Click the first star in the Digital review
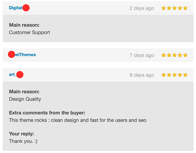The image size is (196, 153). pos(164,8)
